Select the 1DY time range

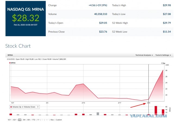10,120
